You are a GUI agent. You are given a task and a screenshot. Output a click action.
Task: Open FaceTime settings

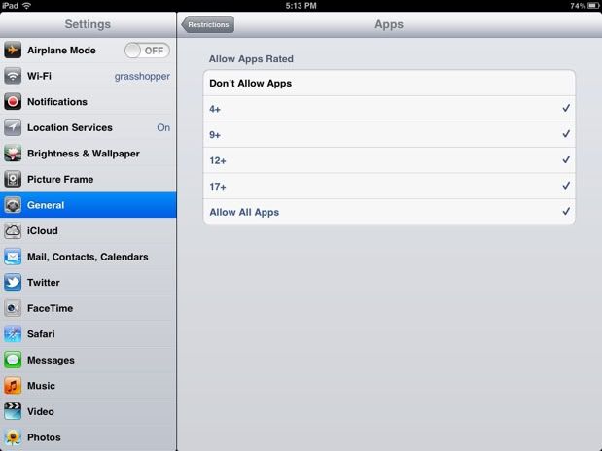coord(89,308)
